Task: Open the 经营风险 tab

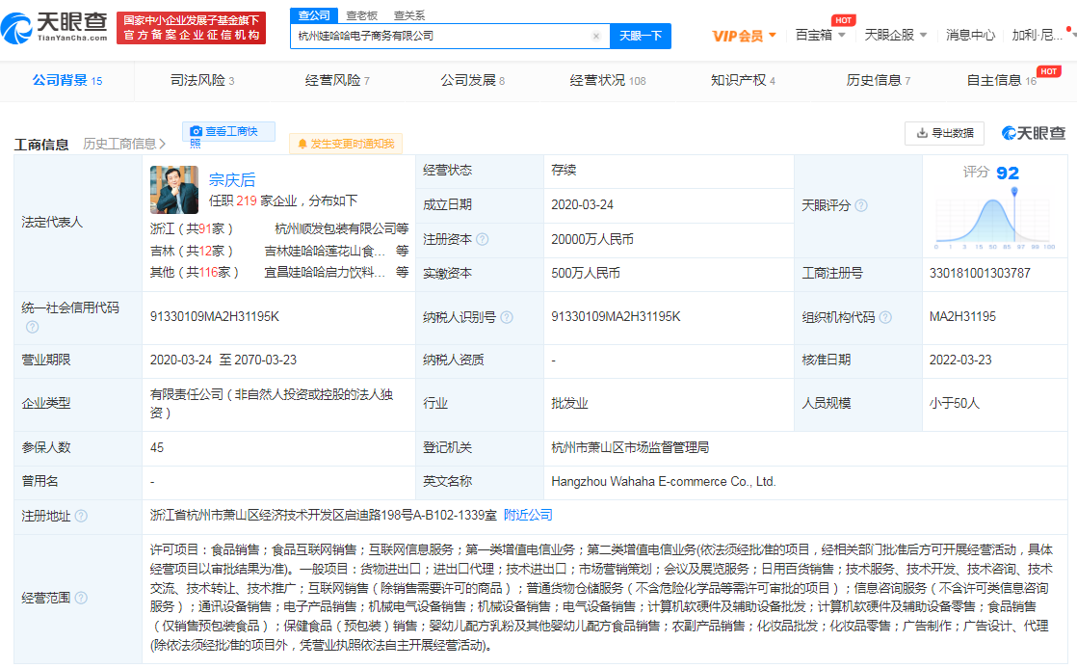Action: [x=337, y=80]
